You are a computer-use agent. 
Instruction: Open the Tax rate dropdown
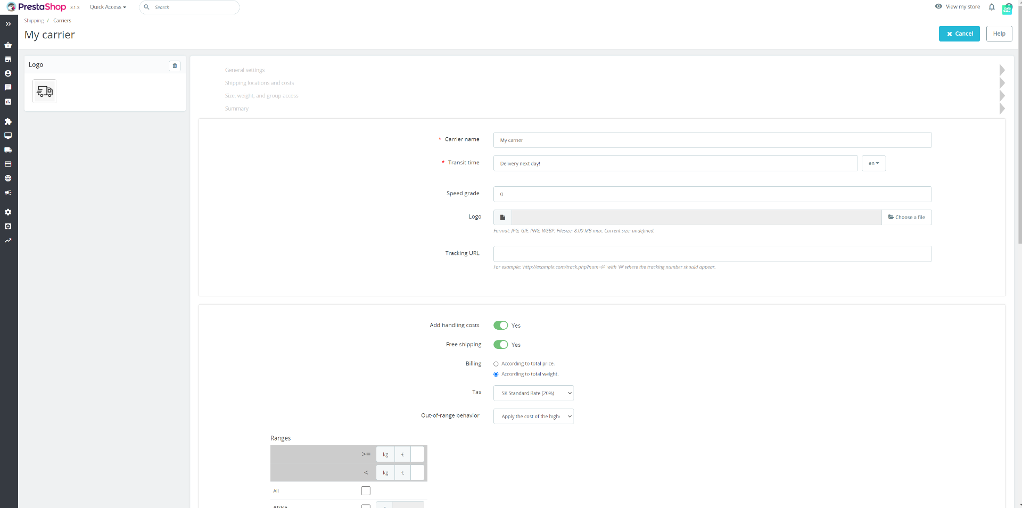tap(533, 393)
